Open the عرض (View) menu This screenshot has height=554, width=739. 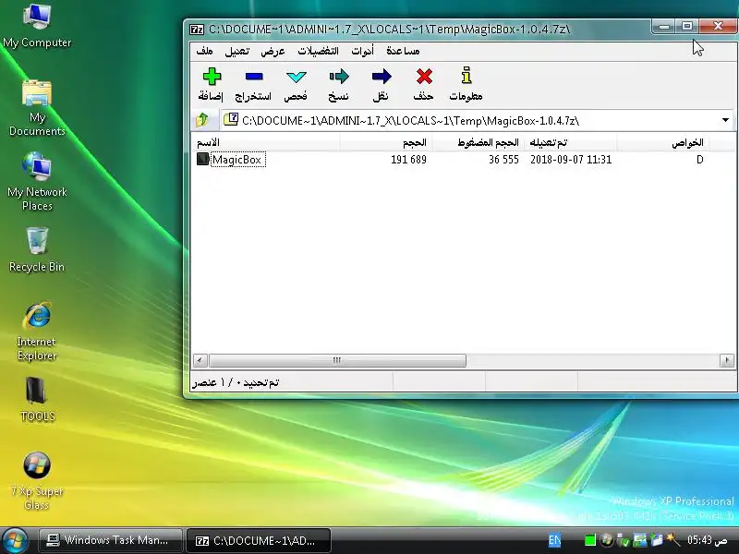tap(273, 51)
